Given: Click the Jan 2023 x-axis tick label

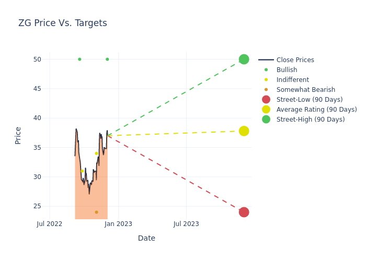Looking at the screenshot, I should (x=118, y=224).
